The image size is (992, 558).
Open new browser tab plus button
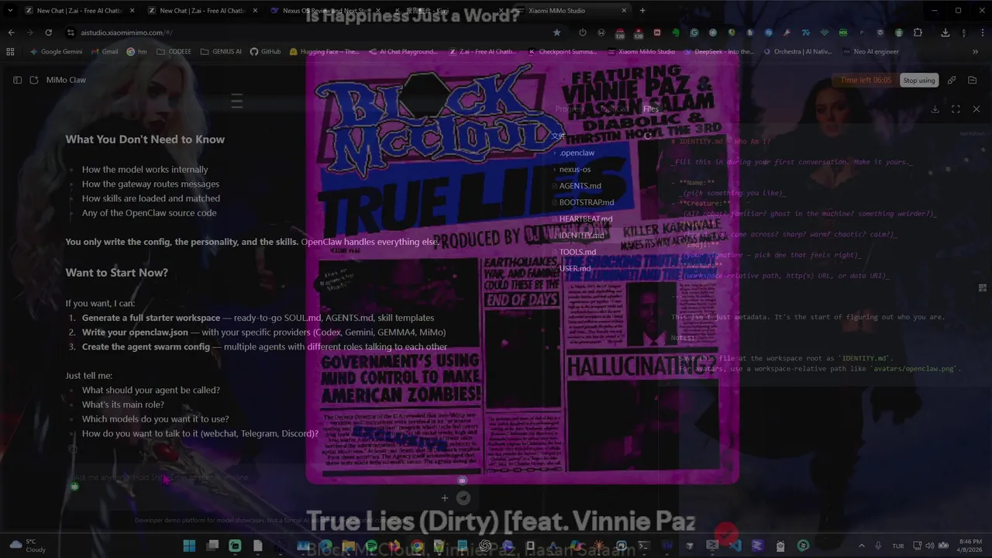click(642, 11)
